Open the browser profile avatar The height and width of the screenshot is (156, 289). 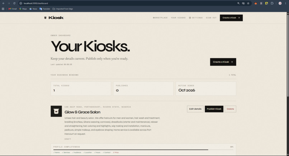(280, 3)
